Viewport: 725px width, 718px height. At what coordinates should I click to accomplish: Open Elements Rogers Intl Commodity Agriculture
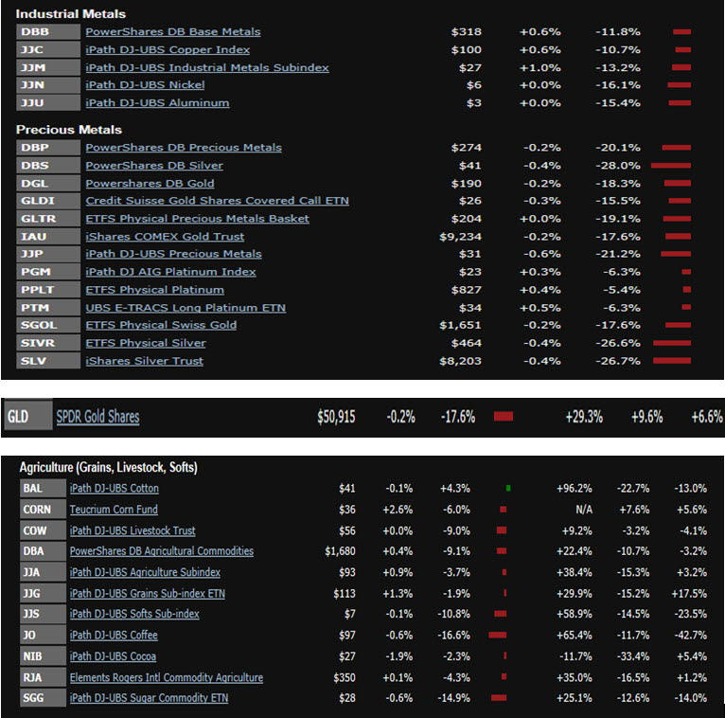(x=166, y=677)
